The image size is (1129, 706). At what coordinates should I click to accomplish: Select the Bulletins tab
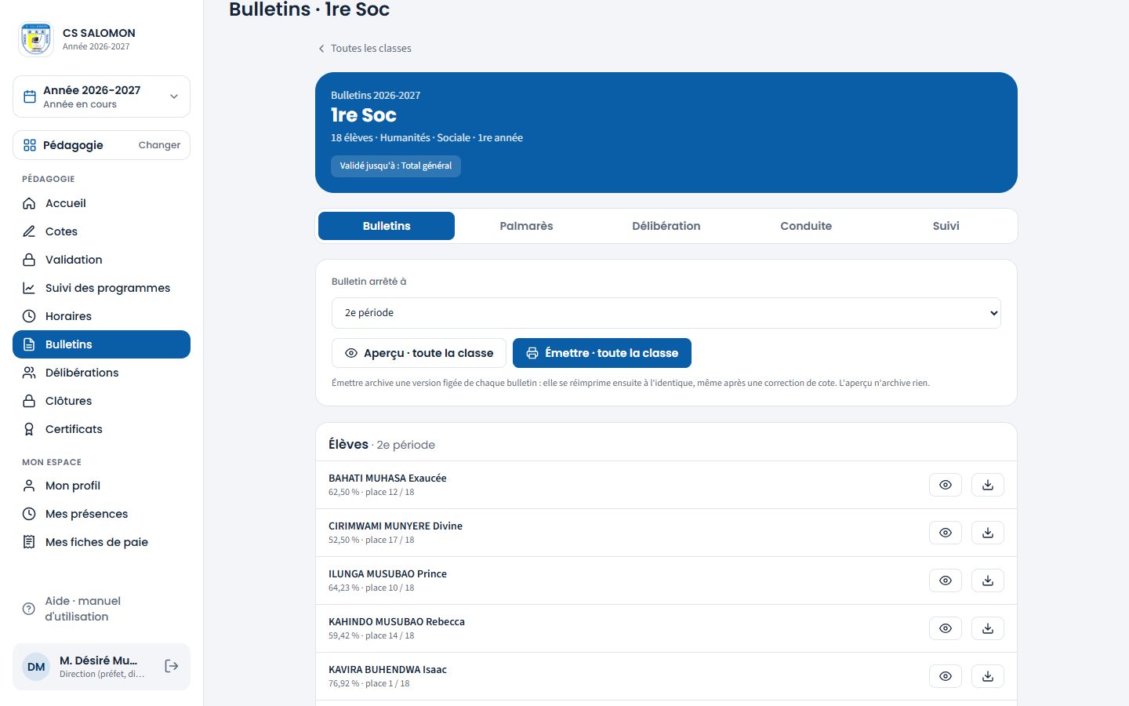(x=387, y=226)
